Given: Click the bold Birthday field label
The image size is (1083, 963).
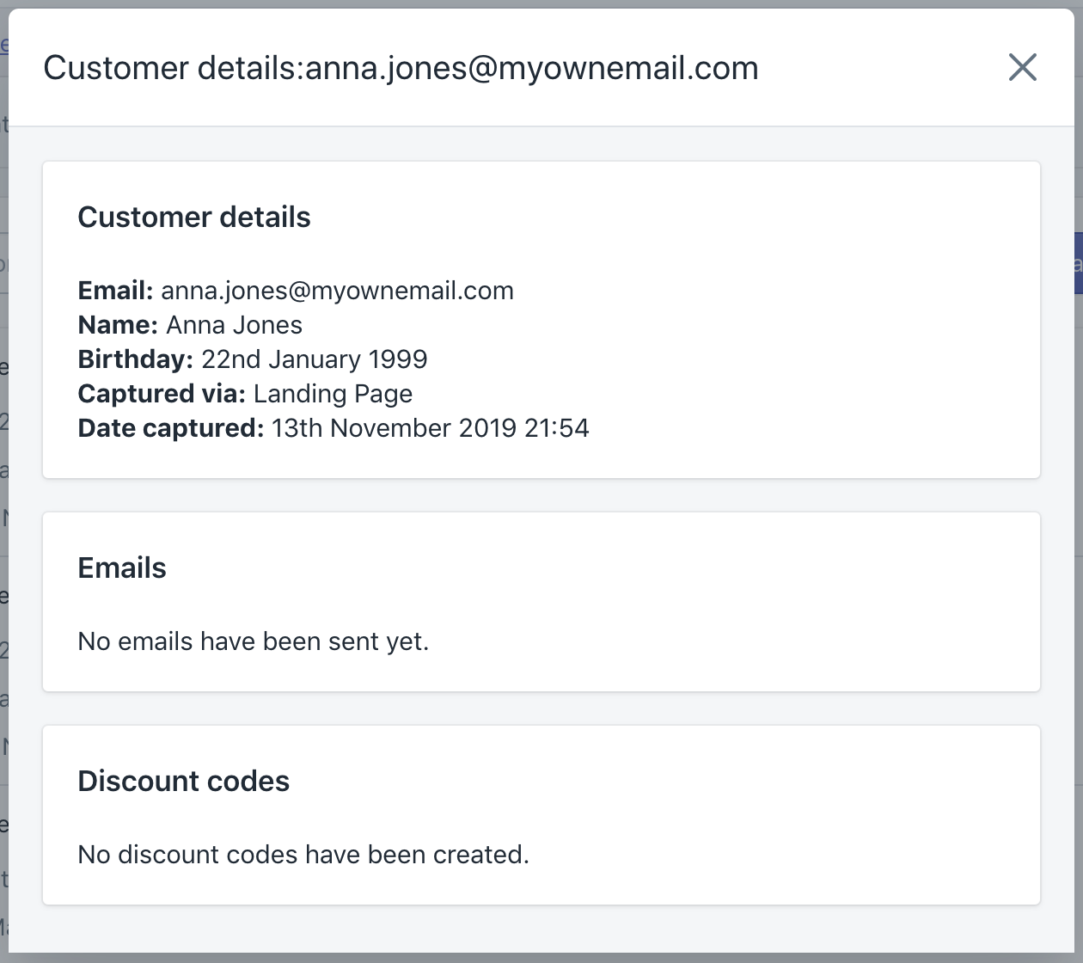Looking at the screenshot, I should point(135,359).
